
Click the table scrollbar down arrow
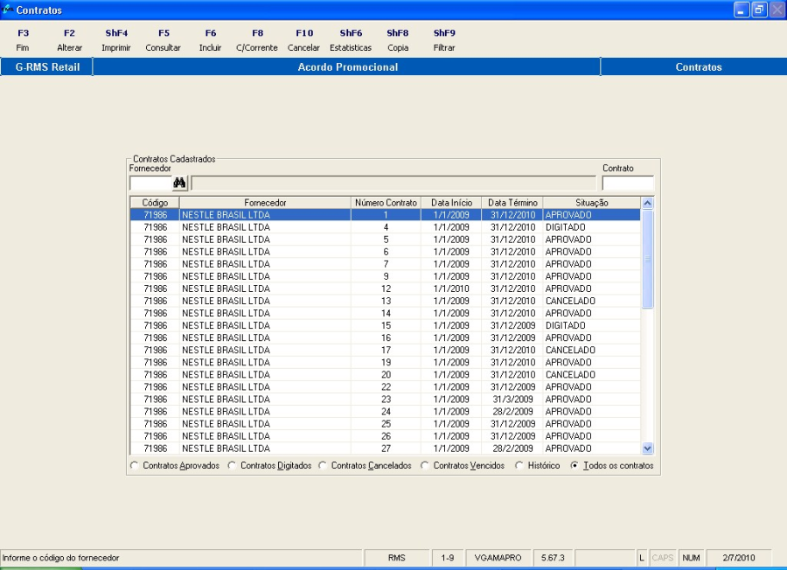pos(647,448)
